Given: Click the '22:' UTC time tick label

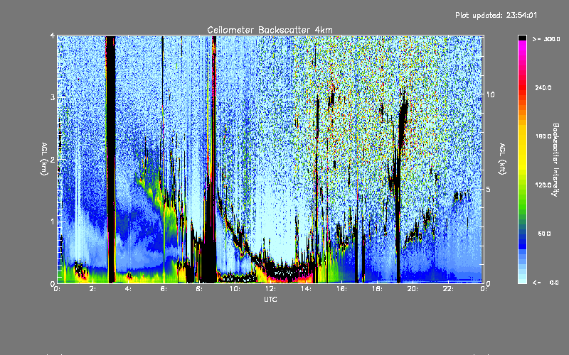Looking at the screenshot, I should (448, 289).
